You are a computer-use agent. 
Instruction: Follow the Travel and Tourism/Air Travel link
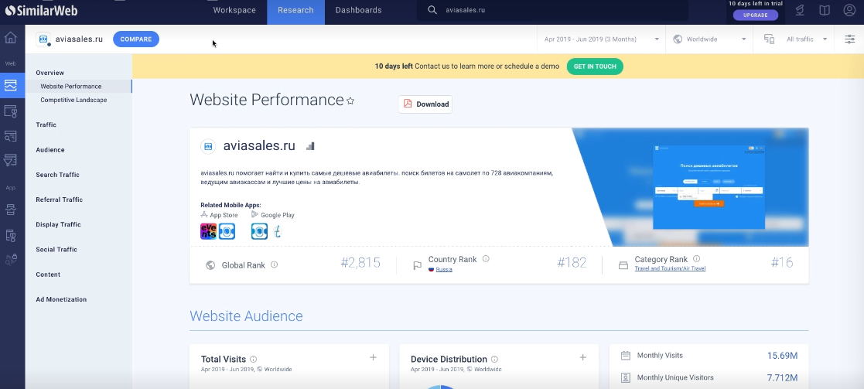click(x=670, y=268)
